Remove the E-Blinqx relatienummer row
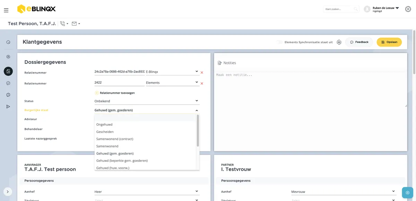The image size is (416, 201). tap(202, 73)
